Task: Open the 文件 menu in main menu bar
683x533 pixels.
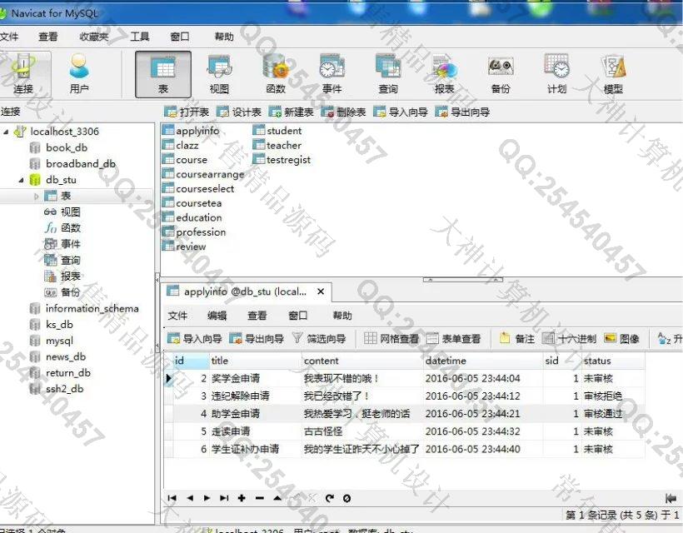Action: pyautogui.click(x=8, y=37)
